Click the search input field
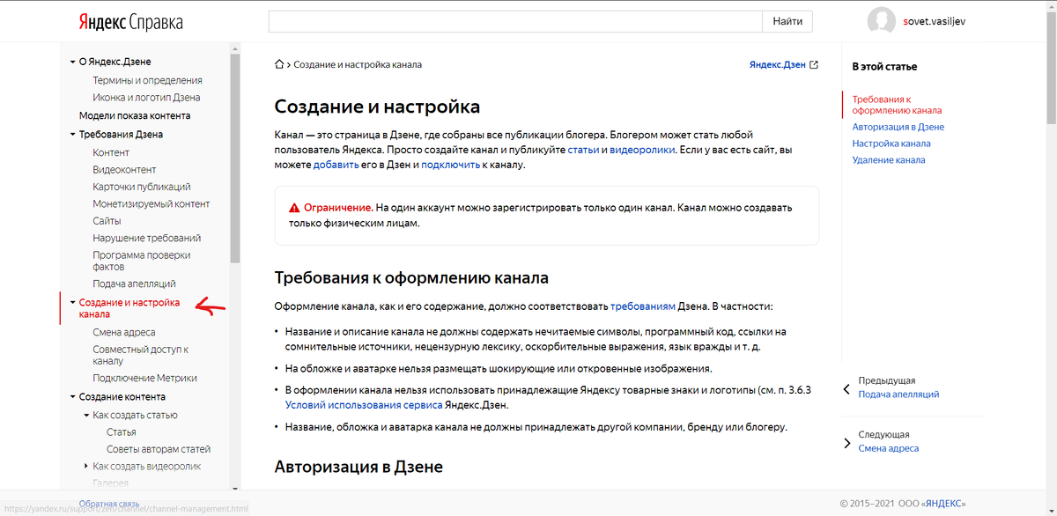 (514, 21)
